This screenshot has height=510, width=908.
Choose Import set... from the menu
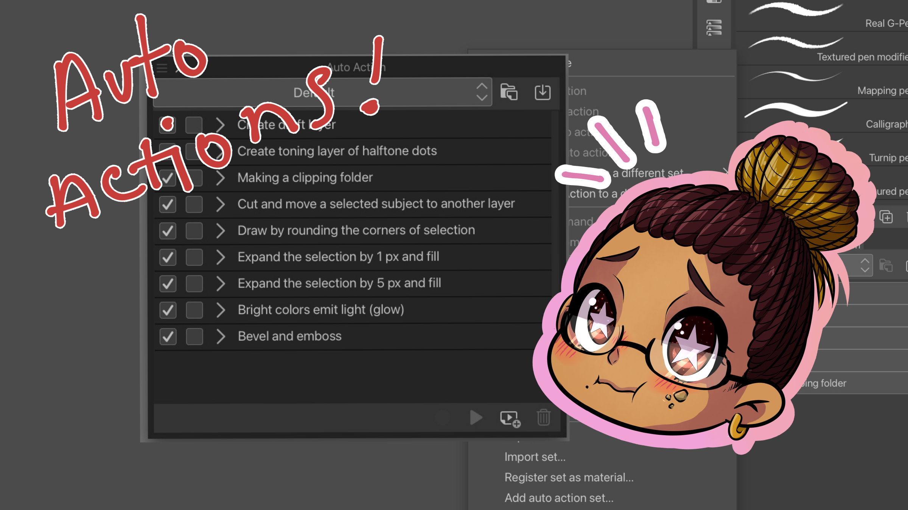[x=535, y=457]
